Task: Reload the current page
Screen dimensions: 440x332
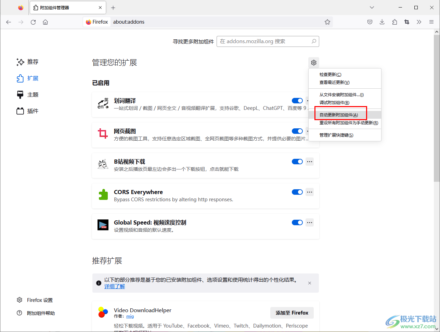Action: 33,22
